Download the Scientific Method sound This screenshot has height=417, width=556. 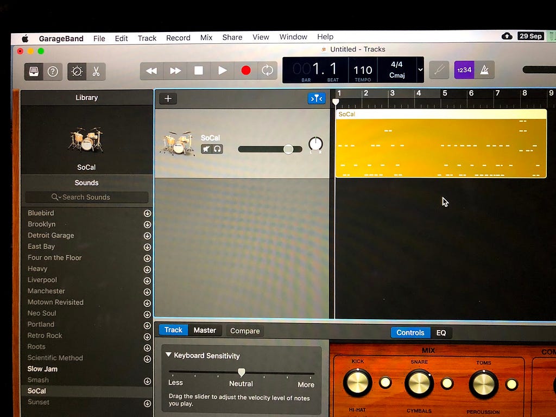pyautogui.click(x=148, y=359)
